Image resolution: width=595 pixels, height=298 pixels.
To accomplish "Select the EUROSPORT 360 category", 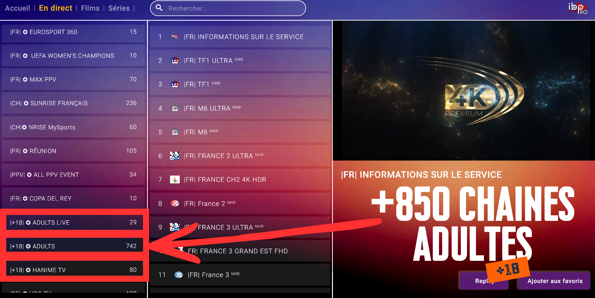I will click(73, 32).
